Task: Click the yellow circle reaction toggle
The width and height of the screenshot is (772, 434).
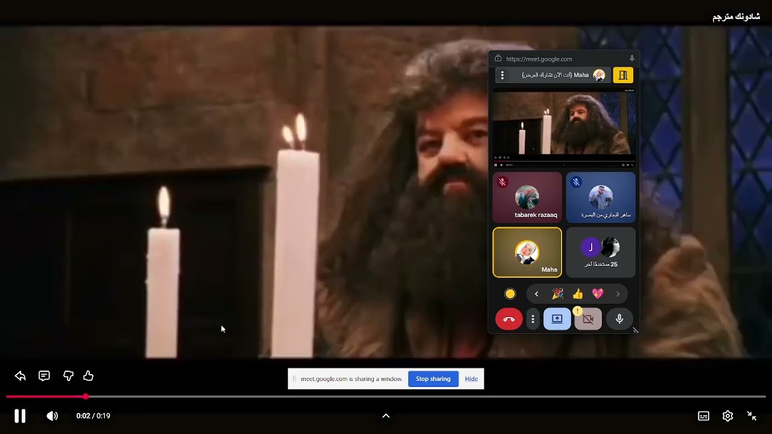Action: 510,294
